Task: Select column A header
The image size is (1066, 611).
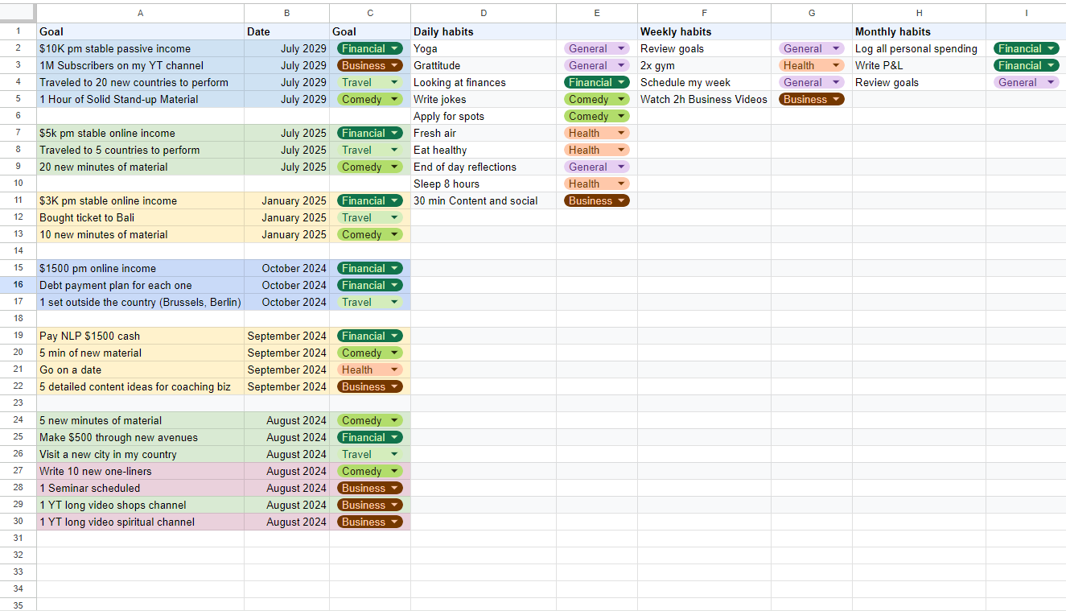Action: [x=140, y=13]
